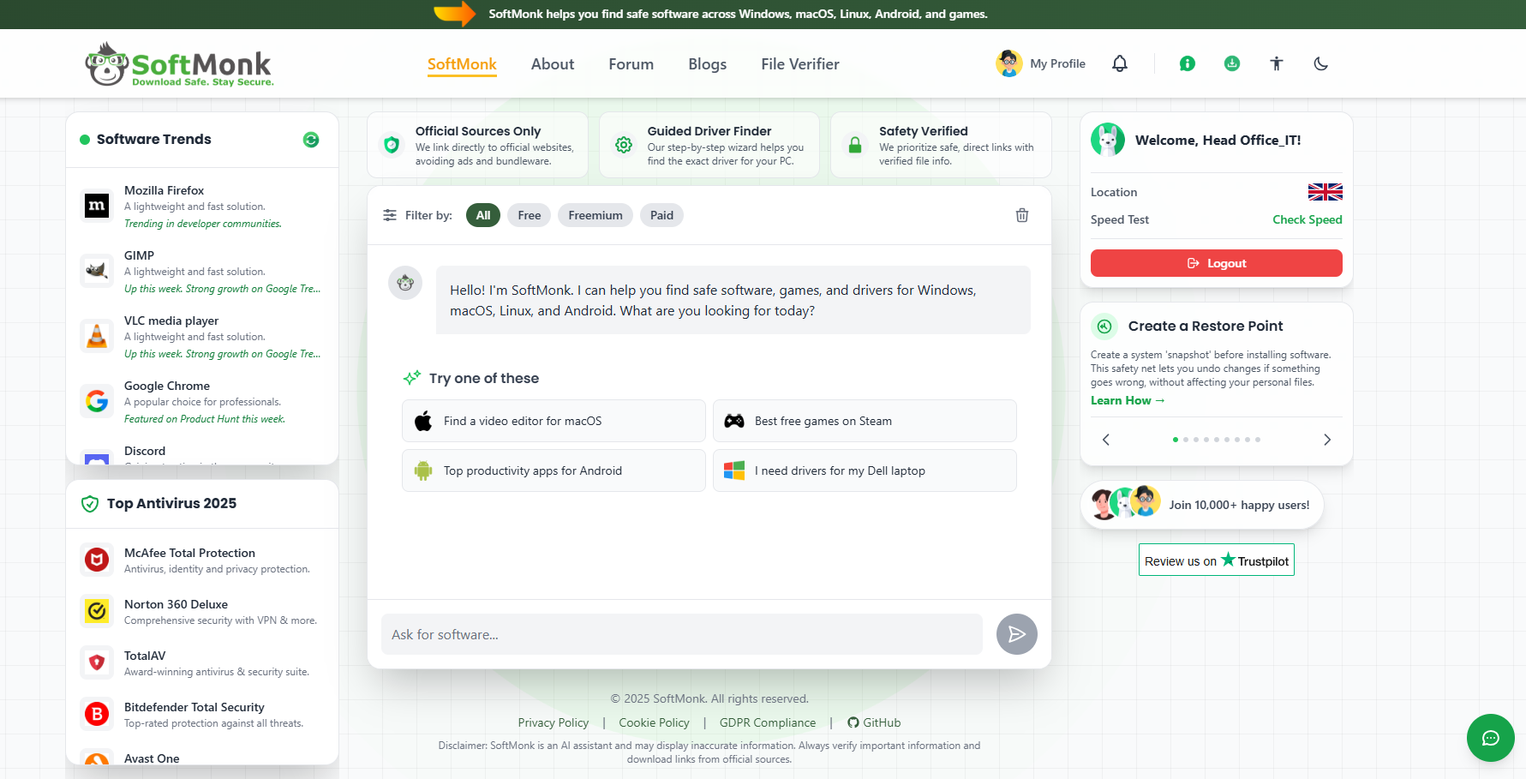Image resolution: width=1526 pixels, height=779 pixels.
Task: Switch to the Forum tab
Action: 631,63
